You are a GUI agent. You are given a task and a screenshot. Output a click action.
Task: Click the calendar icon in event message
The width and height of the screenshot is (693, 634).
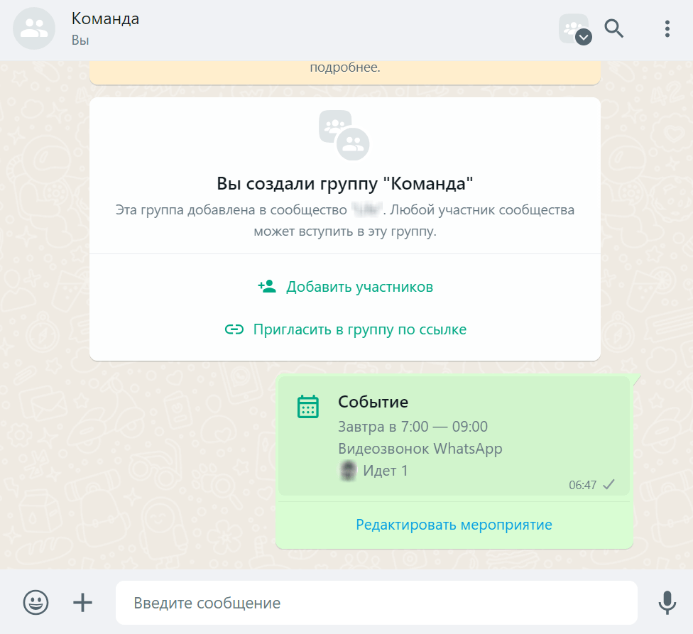coord(308,407)
